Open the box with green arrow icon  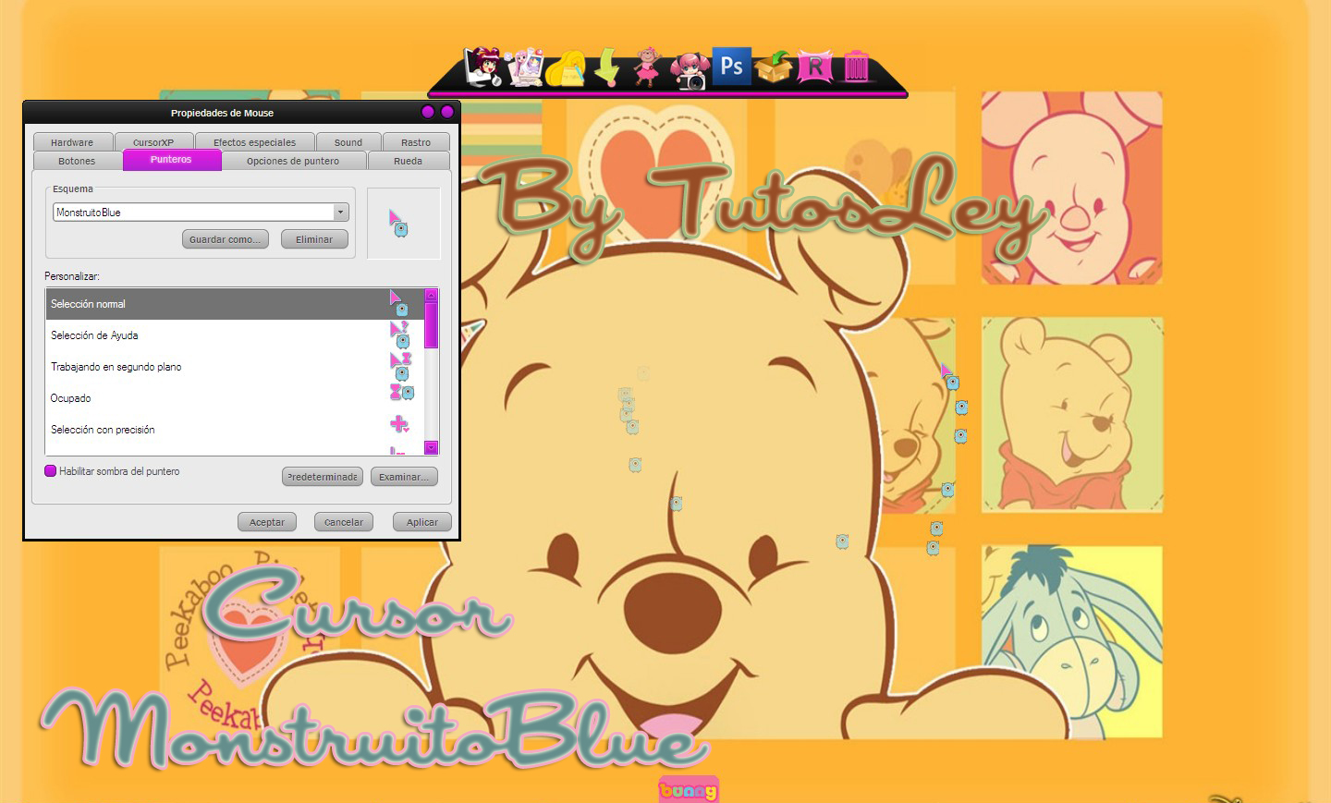pos(774,67)
